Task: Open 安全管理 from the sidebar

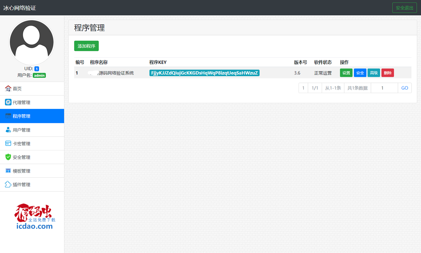Action: (x=32, y=157)
